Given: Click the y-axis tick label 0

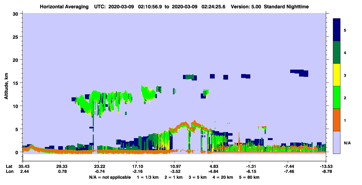Looking at the screenshot, I should (x=18, y=152).
